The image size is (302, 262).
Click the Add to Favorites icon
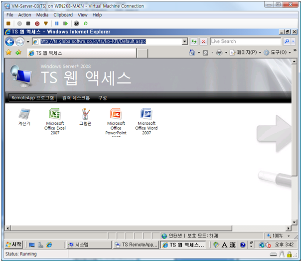click(18, 52)
